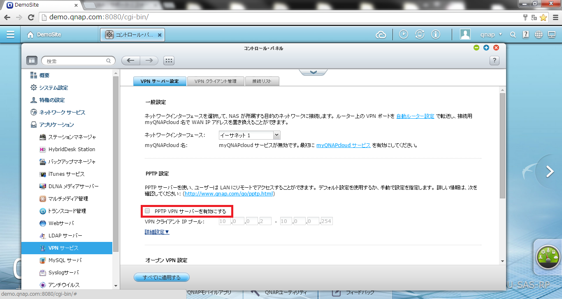Screen dimensions: 562x299
Task: Click the DemoSite home icon
Action: [30, 35]
